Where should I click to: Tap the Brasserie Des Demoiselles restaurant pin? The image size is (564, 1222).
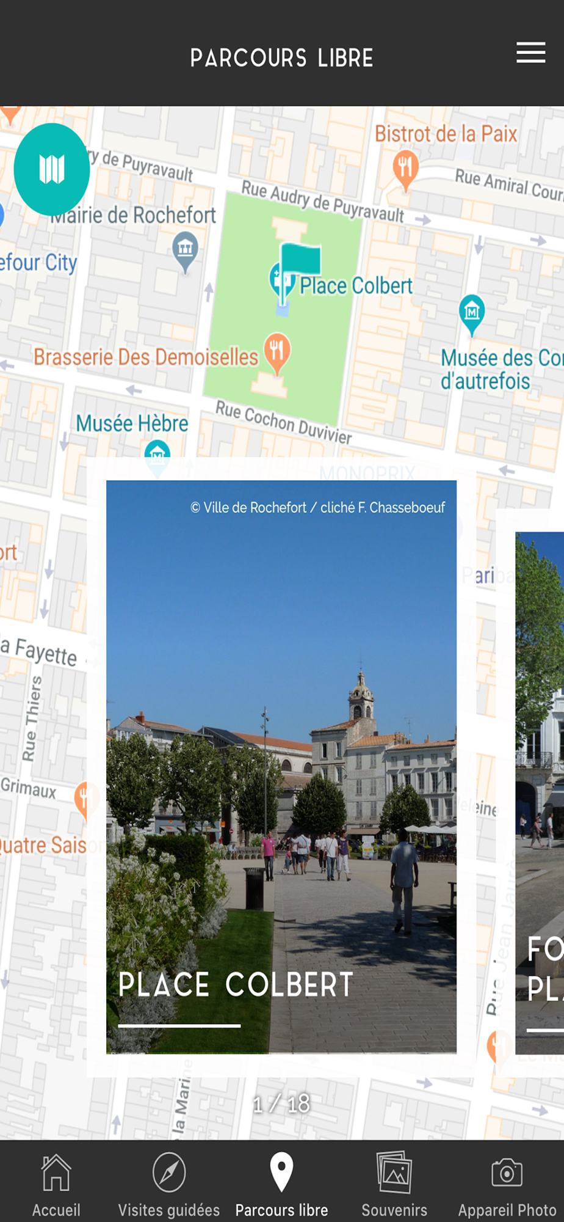pyautogui.click(x=277, y=353)
